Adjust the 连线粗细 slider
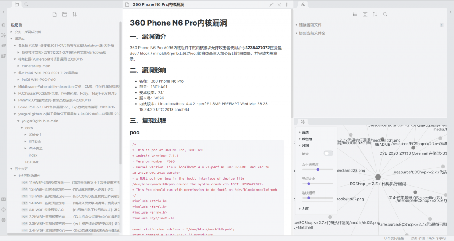This screenshot has width=454, height=241. click(317, 198)
